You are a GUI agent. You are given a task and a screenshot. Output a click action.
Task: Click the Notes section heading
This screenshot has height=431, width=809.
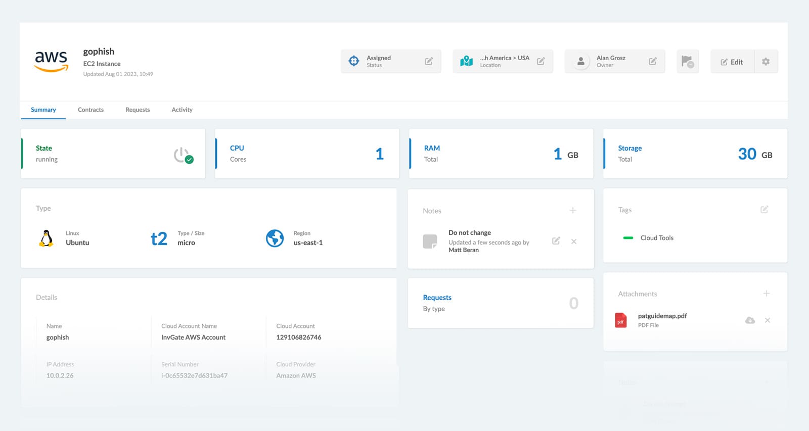click(432, 211)
